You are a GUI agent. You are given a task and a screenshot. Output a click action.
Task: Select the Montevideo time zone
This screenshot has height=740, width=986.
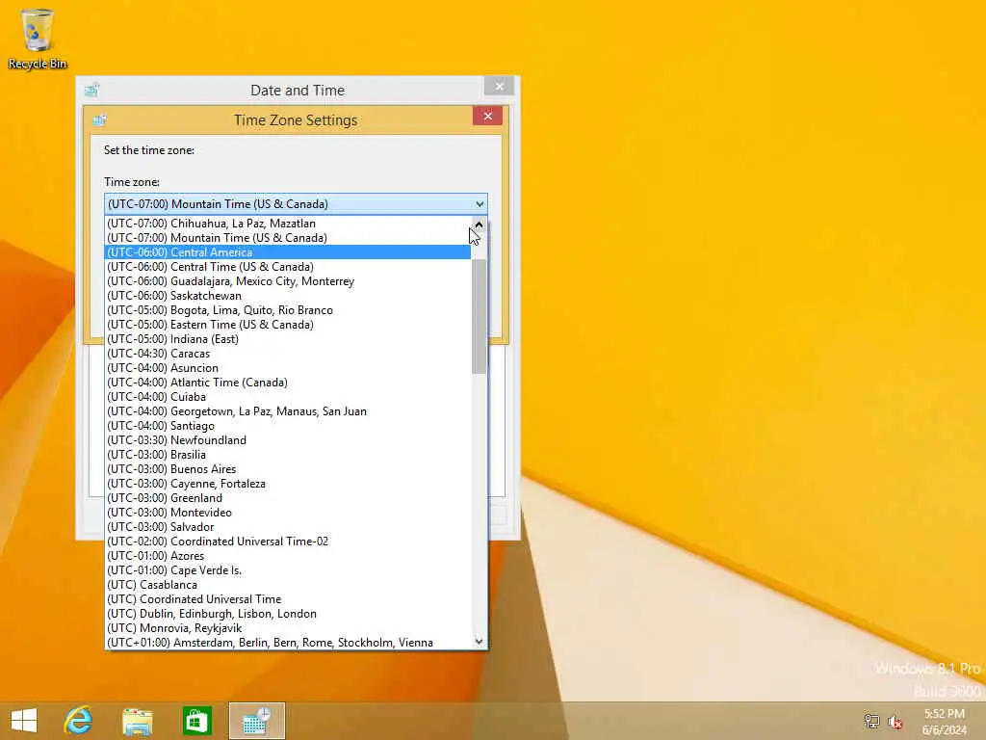288,513
